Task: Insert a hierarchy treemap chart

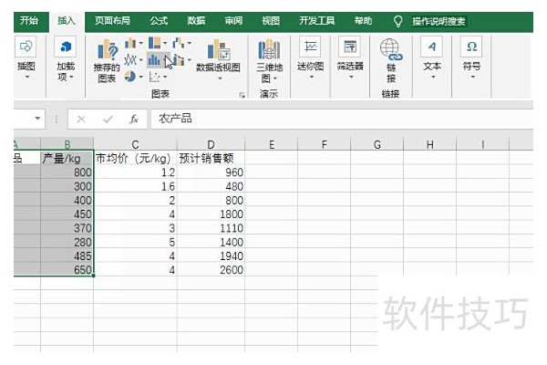Action: pos(154,43)
